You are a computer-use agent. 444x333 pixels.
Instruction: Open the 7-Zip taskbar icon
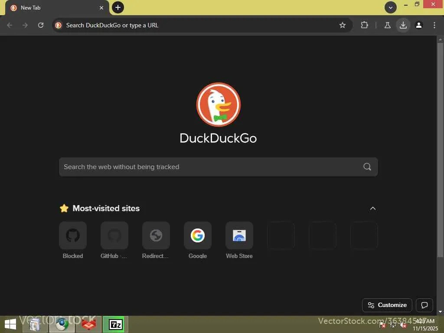pos(115,324)
